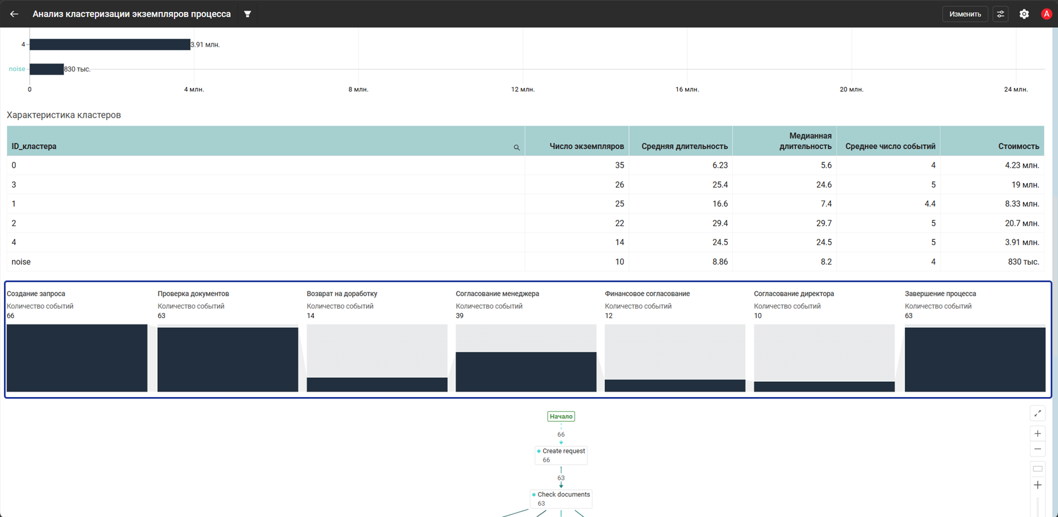The height and width of the screenshot is (517, 1058).
Task: Select the noise cluster table row
Action: pyautogui.click(x=525, y=262)
